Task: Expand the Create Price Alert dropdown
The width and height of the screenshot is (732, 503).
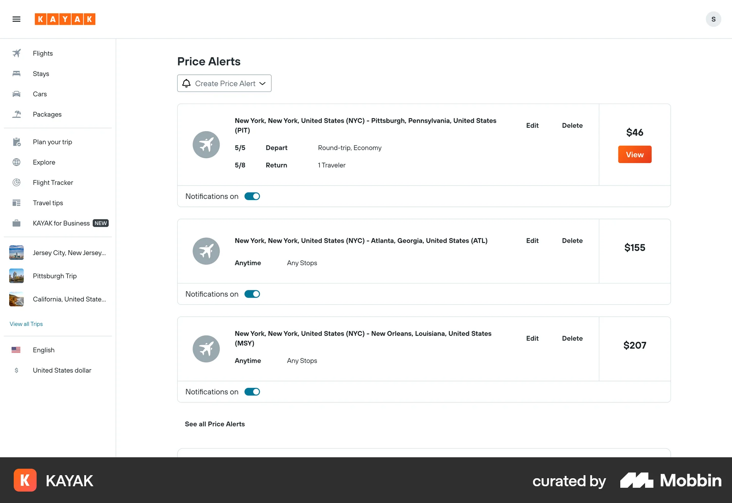Action: (x=224, y=83)
